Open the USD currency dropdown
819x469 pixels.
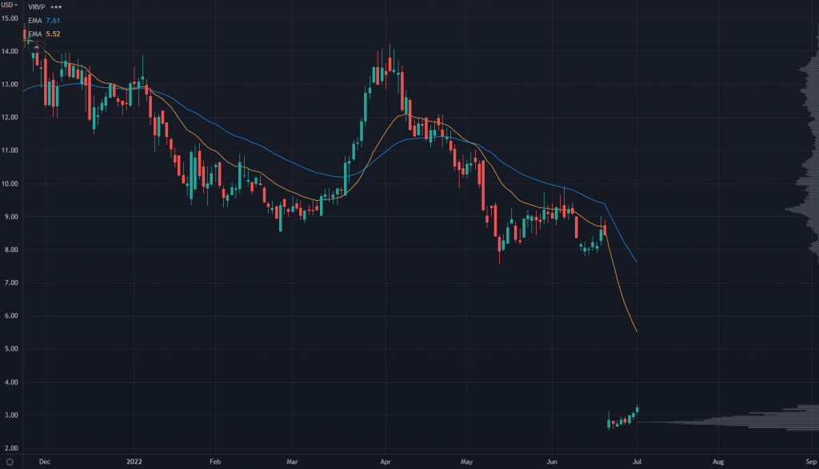point(10,5)
